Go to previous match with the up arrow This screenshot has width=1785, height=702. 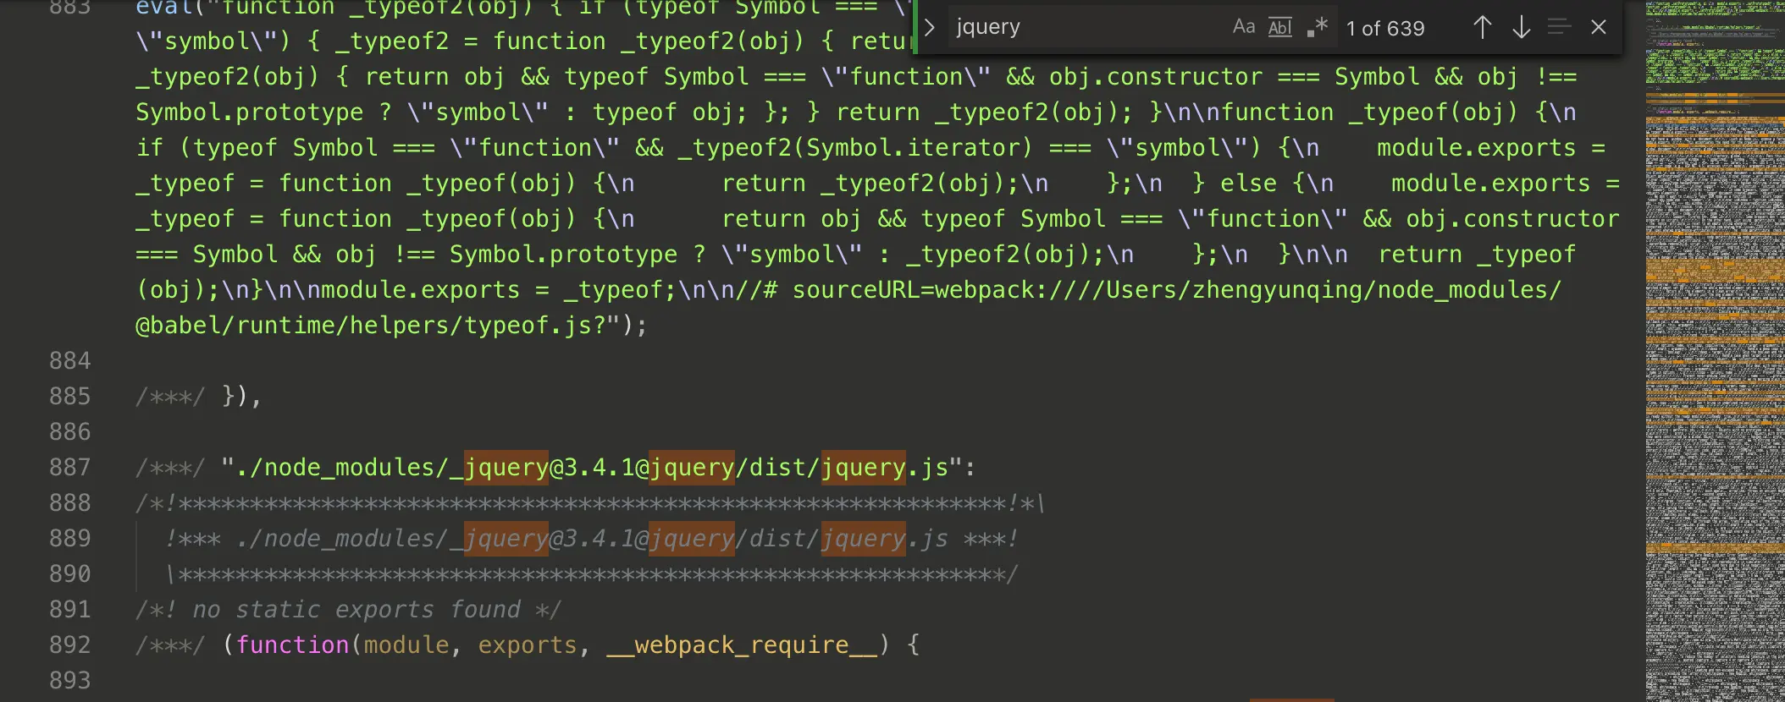(x=1482, y=27)
